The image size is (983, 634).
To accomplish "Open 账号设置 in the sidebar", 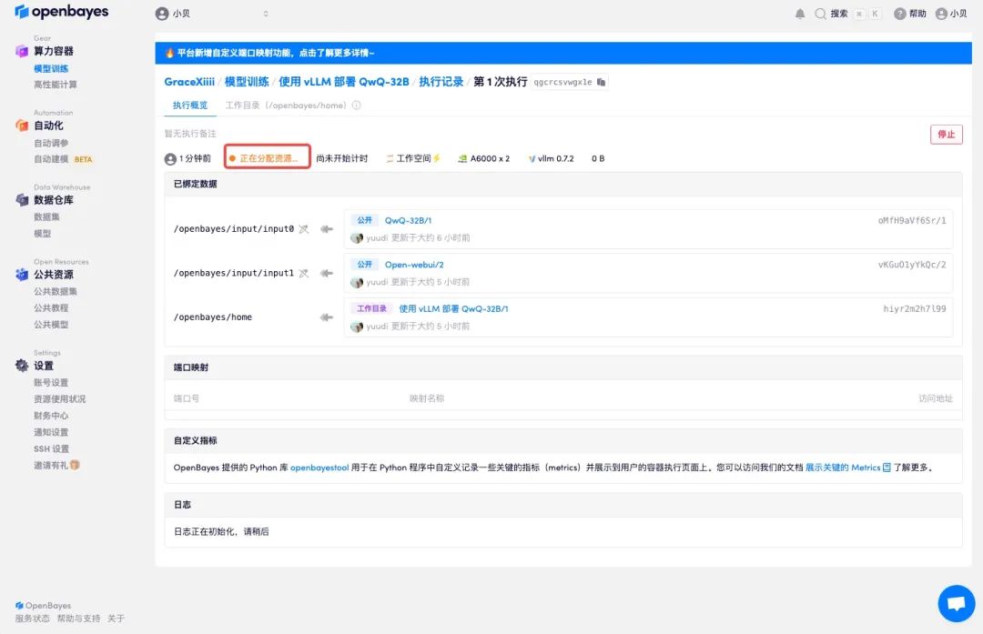I will (51, 382).
